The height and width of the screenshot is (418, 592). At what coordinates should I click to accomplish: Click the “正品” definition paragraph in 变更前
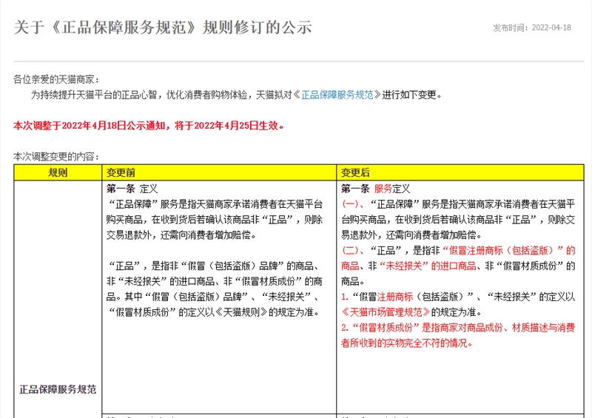pos(215,274)
